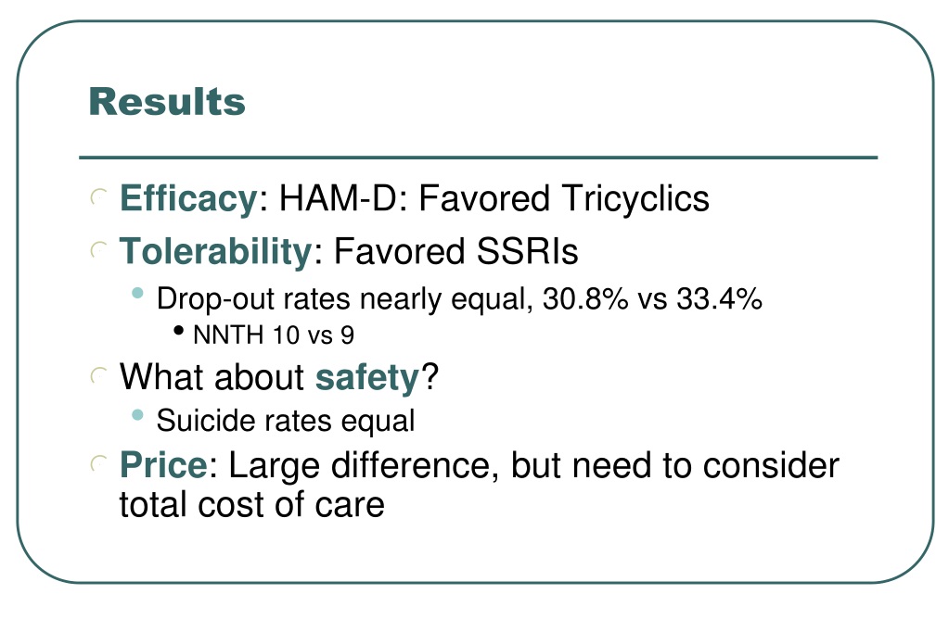949x632 pixels.
Task: Click the bold word Price
Action: pos(163,465)
